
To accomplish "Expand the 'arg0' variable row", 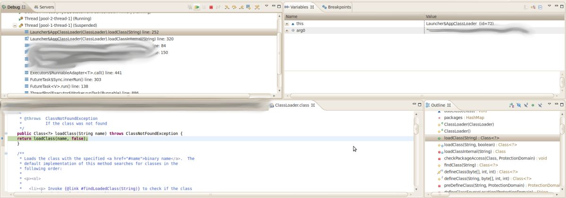I will coord(287,30).
